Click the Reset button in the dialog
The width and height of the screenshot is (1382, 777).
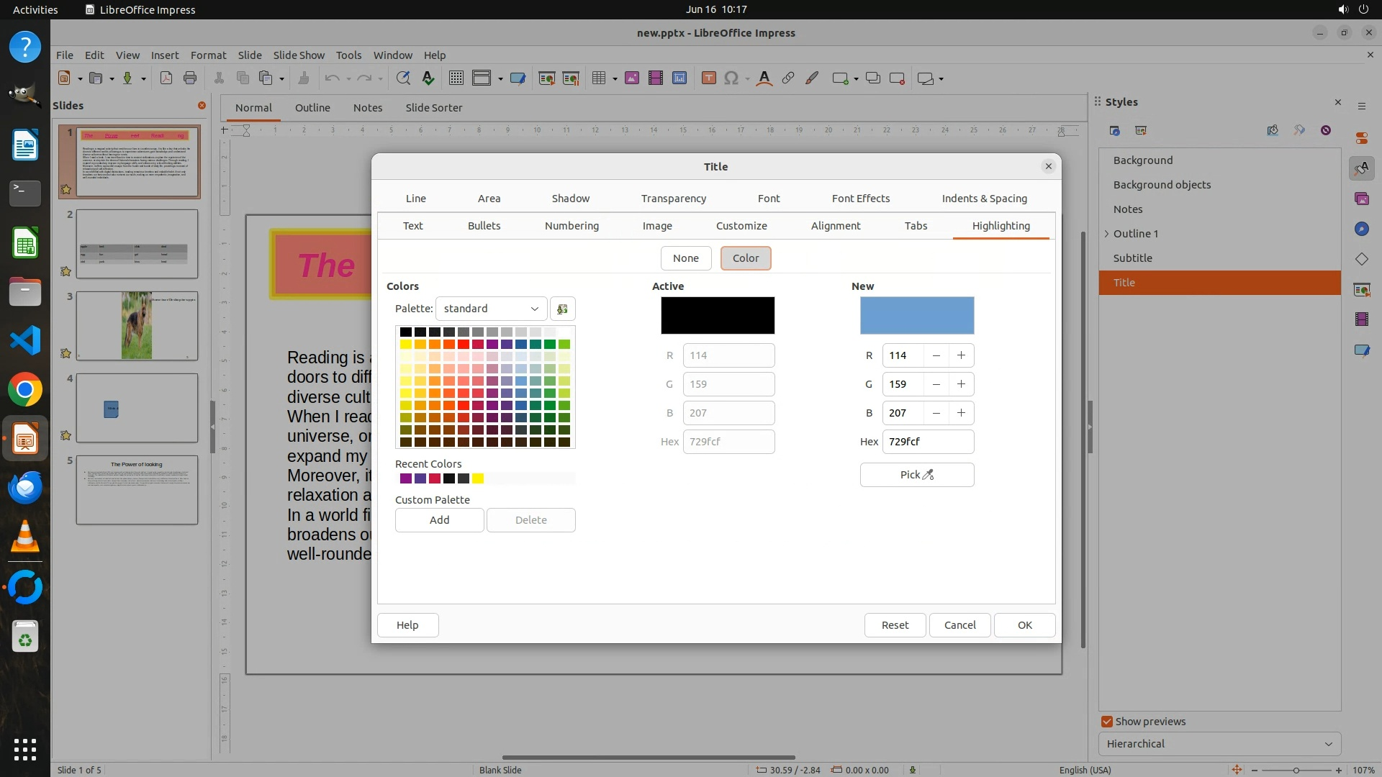coord(895,625)
